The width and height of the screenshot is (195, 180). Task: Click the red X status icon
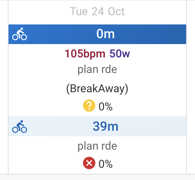tap(89, 163)
